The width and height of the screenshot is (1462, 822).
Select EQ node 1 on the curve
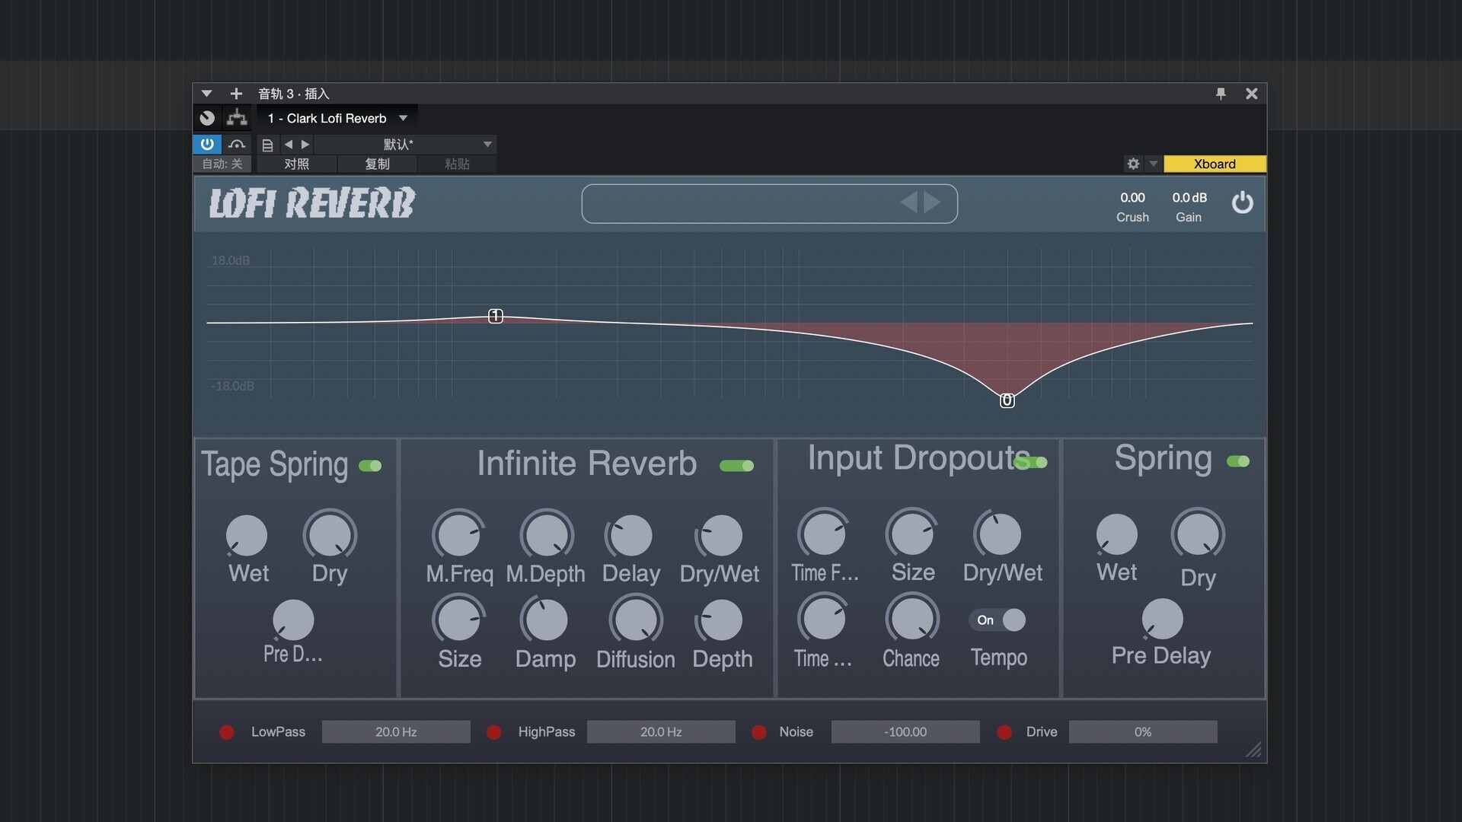pyautogui.click(x=496, y=316)
